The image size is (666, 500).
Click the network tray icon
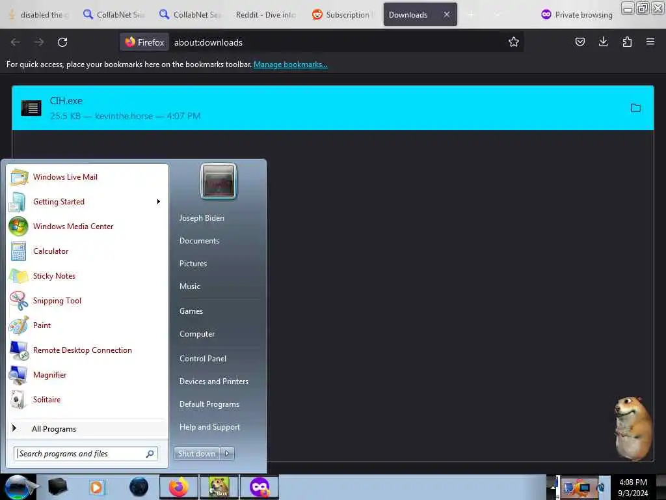(x=583, y=488)
